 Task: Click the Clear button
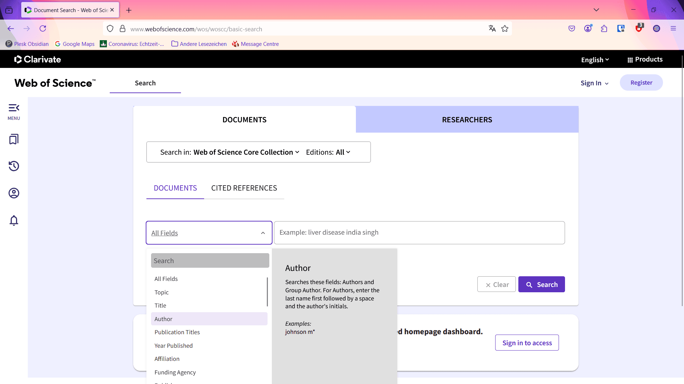(497, 284)
